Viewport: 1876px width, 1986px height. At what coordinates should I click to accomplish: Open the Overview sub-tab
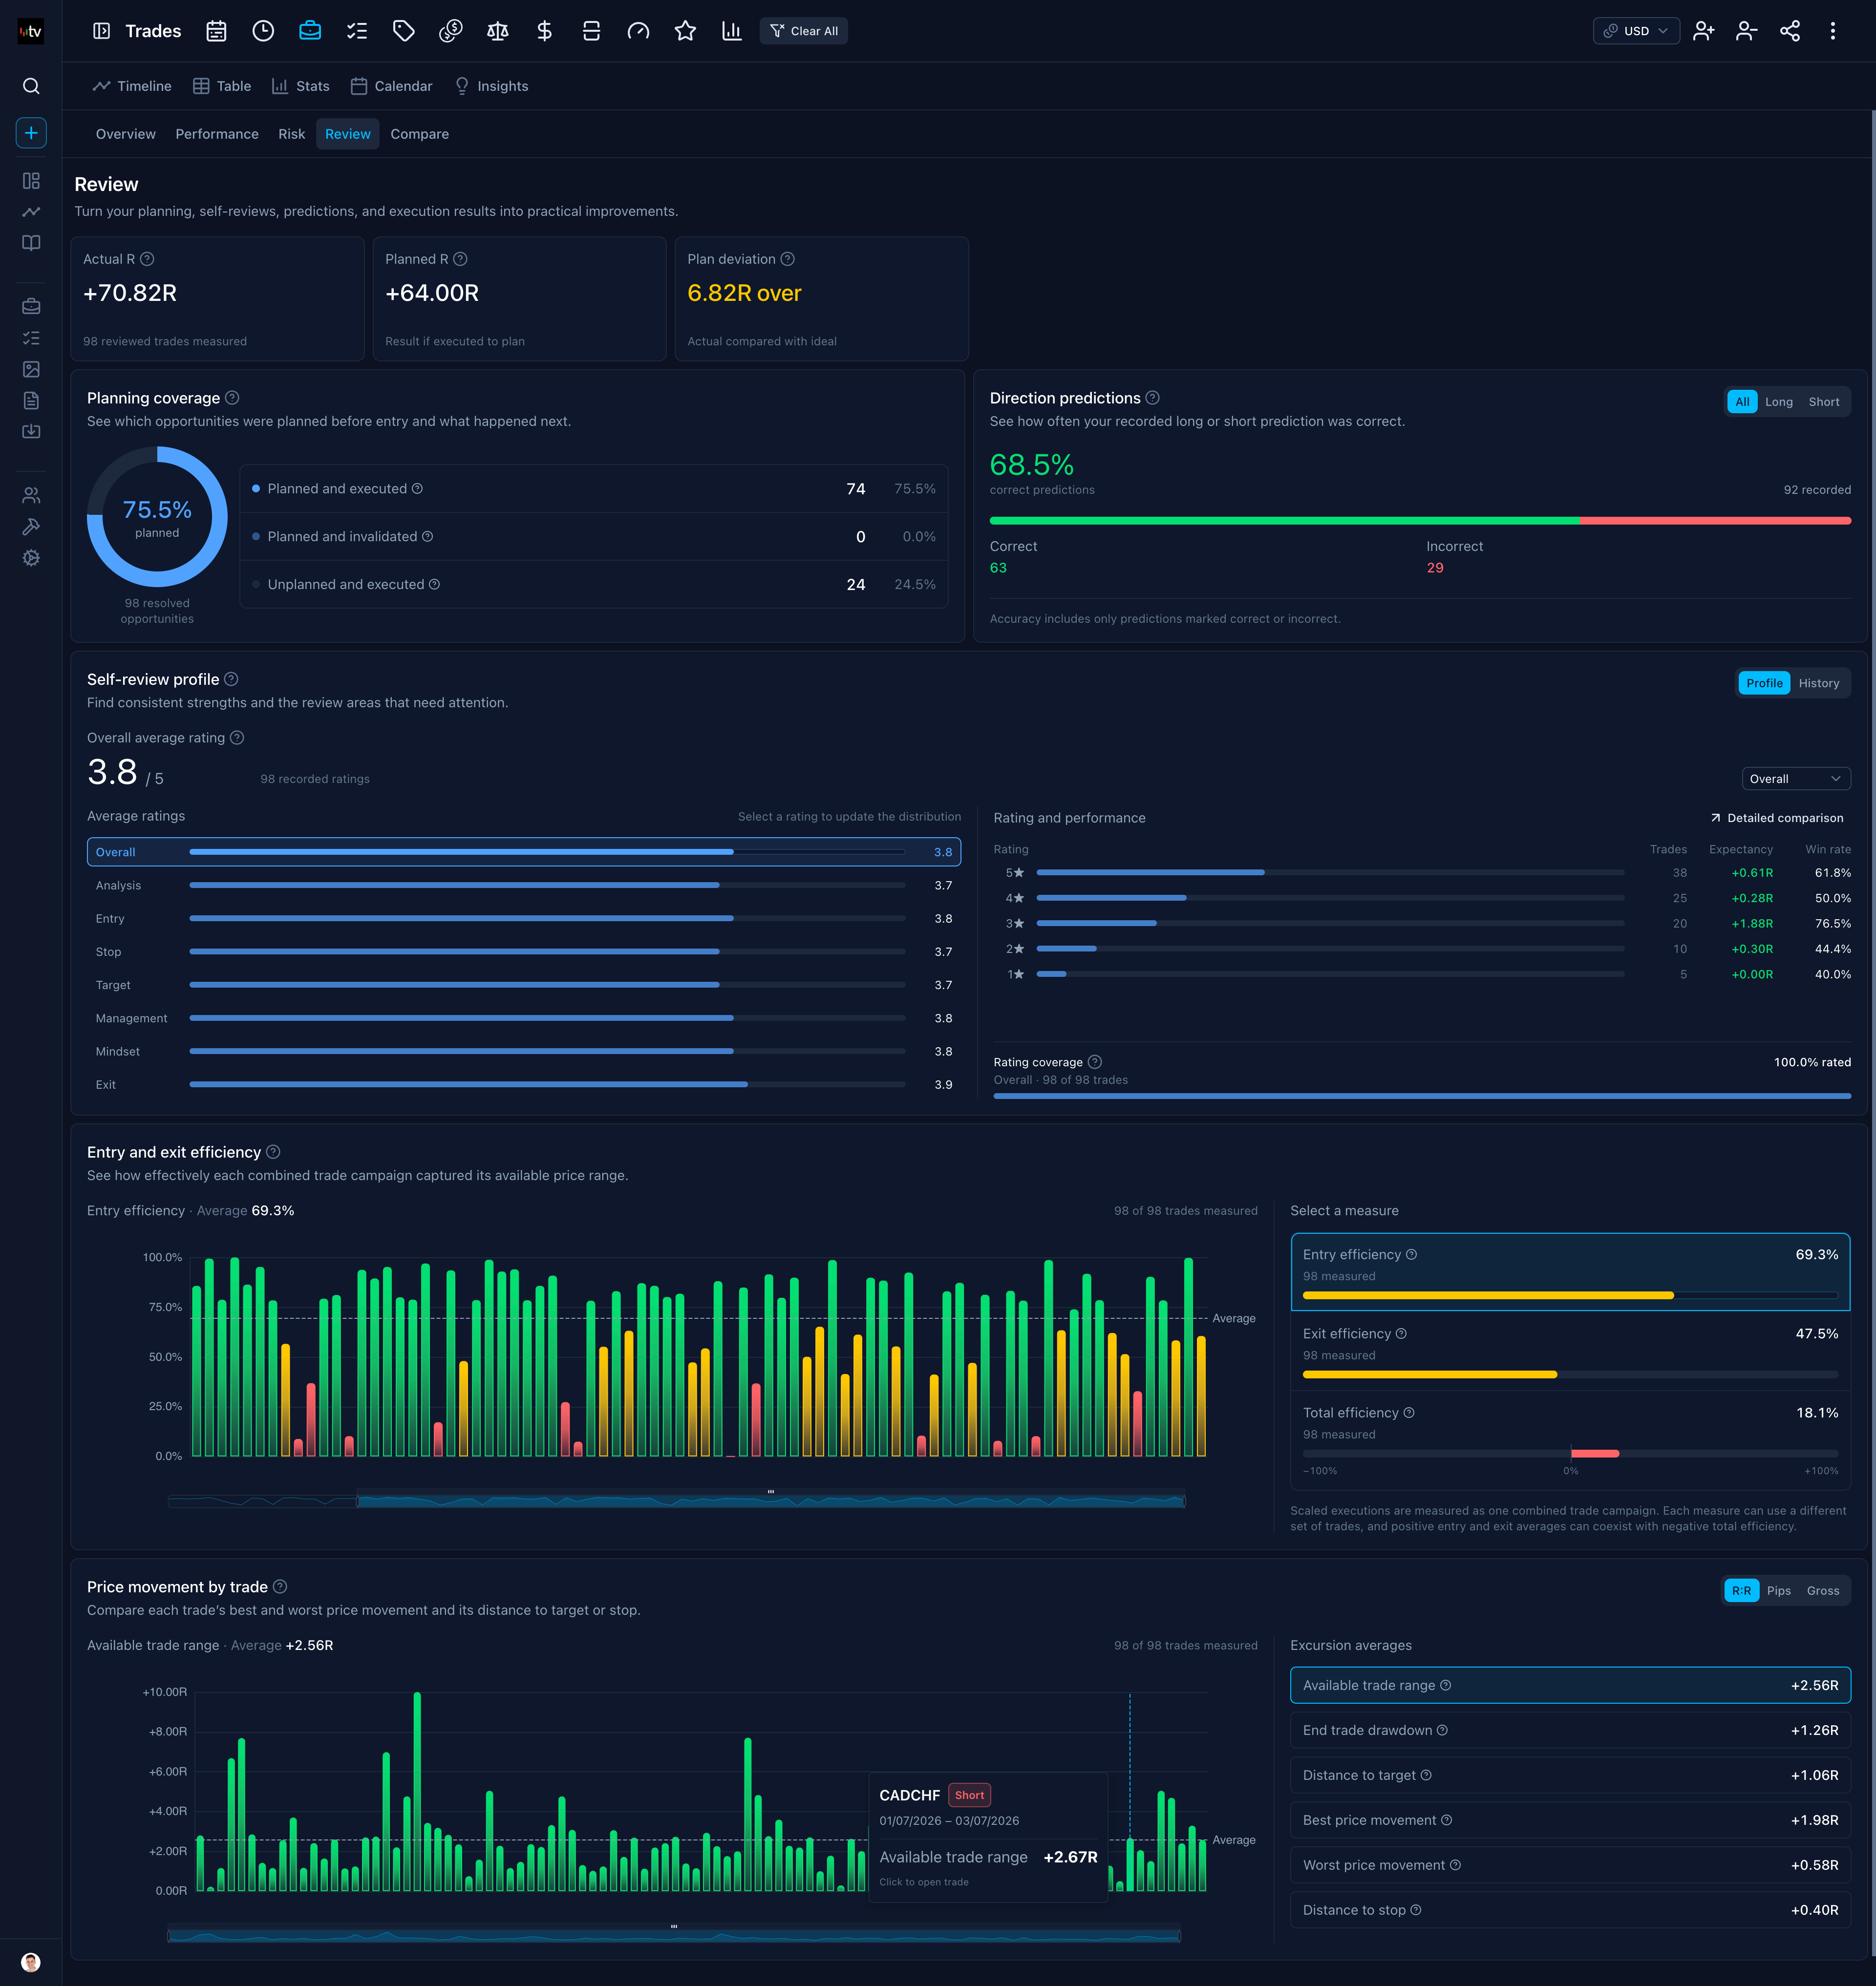(126, 134)
